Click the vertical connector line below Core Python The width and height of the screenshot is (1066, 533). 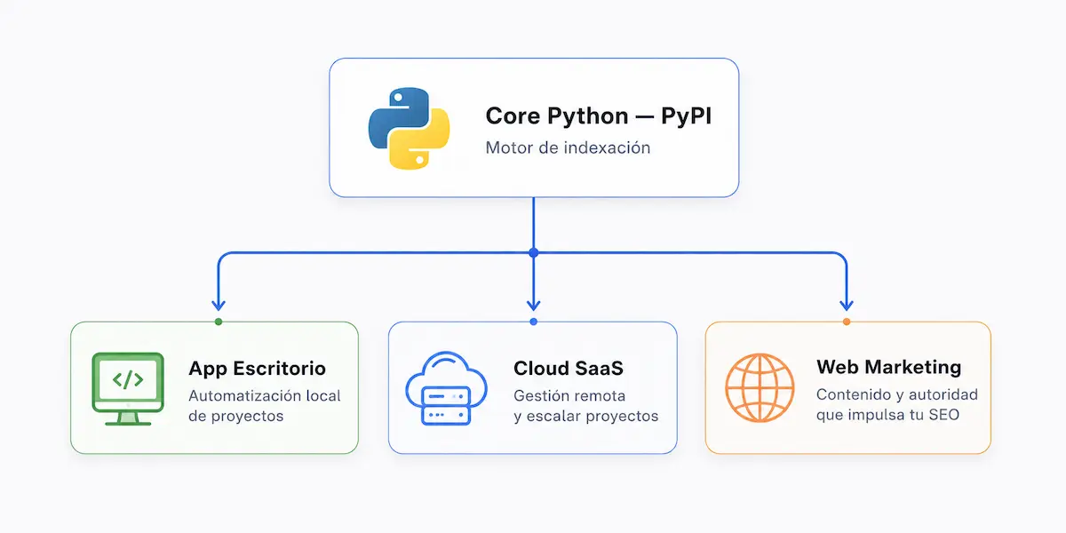point(533,222)
